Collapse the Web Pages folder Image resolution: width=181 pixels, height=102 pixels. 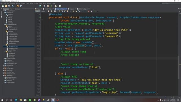tap(4, 12)
